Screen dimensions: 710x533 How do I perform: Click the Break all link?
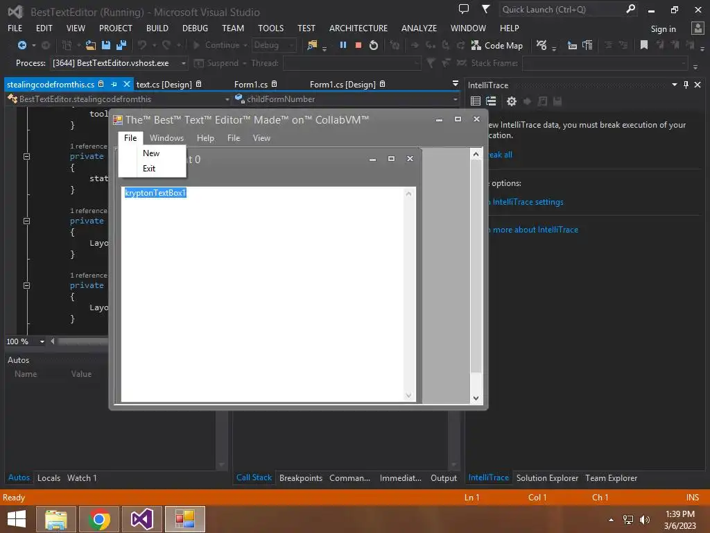[501, 155]
